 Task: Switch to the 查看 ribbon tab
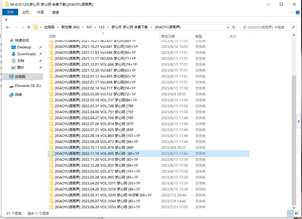[x=55, y=12]
